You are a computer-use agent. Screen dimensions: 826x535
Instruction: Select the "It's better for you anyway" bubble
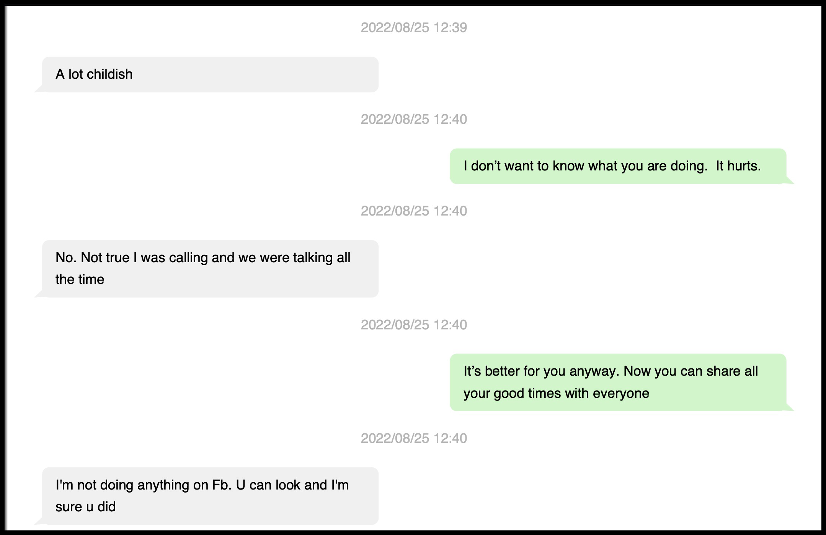[x=618, y=382]
